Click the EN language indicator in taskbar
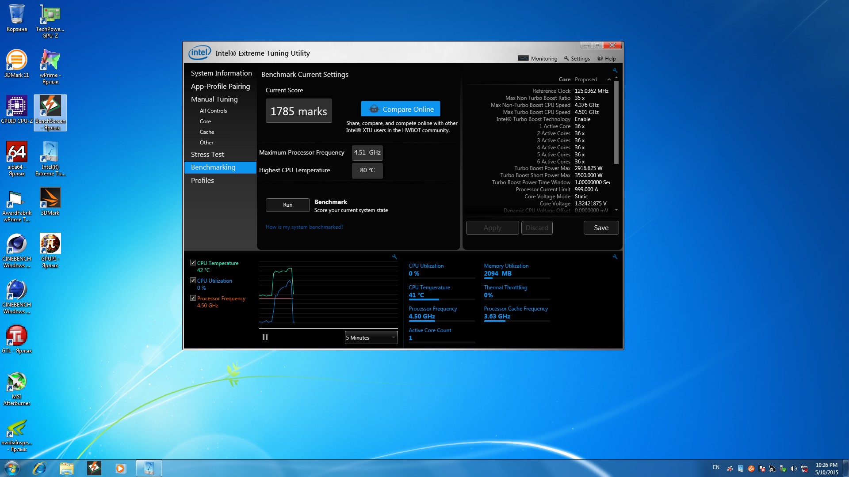The image size is (849, 477). 716,467
